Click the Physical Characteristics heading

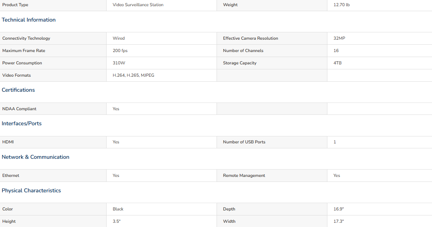[31, 190]
